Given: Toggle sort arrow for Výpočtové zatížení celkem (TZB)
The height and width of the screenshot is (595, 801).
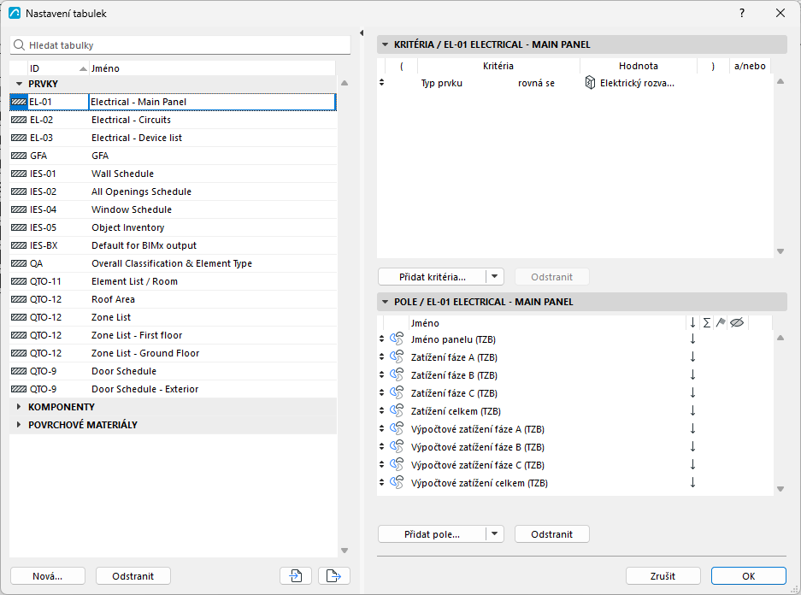Looking at the screenshot, I should pyautogui.click(x=692, y=483).
